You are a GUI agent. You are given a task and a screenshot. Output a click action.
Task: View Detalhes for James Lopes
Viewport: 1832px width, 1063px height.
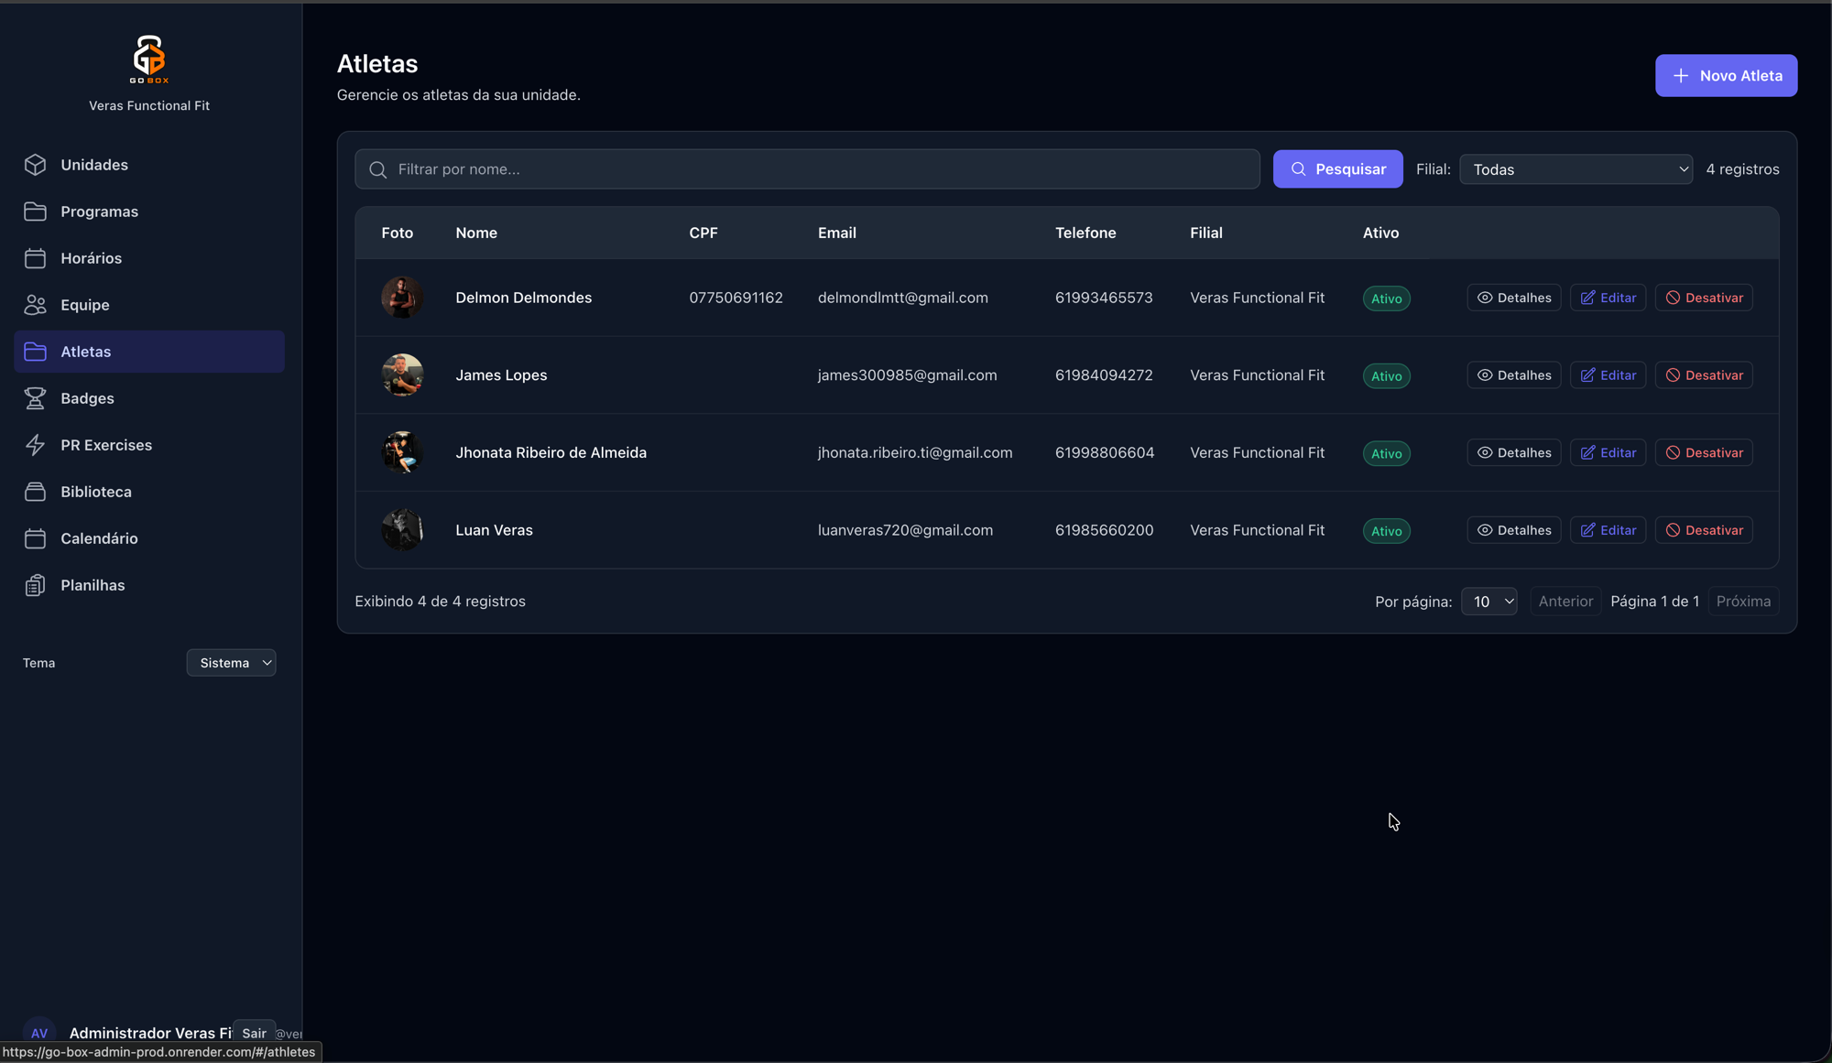[1513, 375]
